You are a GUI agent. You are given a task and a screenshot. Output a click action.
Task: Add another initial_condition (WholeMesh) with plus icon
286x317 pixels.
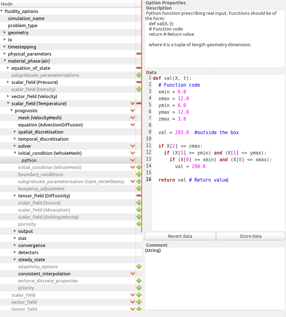click(x=139, y=167)
